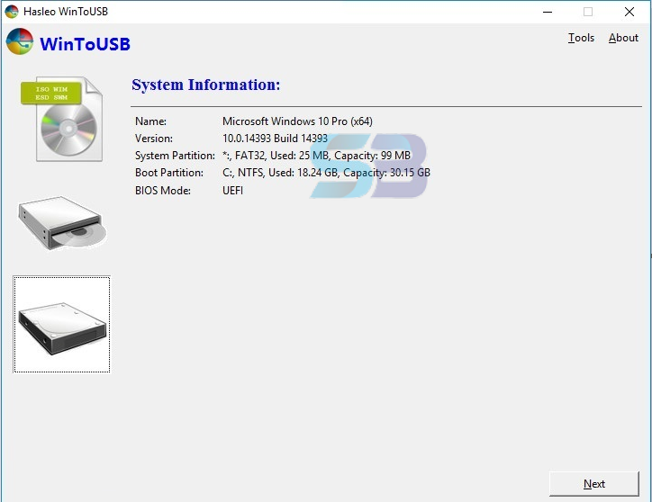Screen dimensions: 652x502
Task: Click the 'Version:' label
Action: pos(154,139)
